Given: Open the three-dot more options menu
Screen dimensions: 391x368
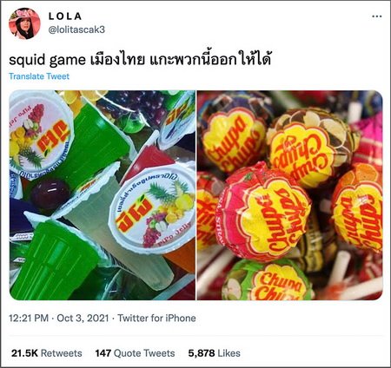Looking at the screenshot, I should 376,16.
